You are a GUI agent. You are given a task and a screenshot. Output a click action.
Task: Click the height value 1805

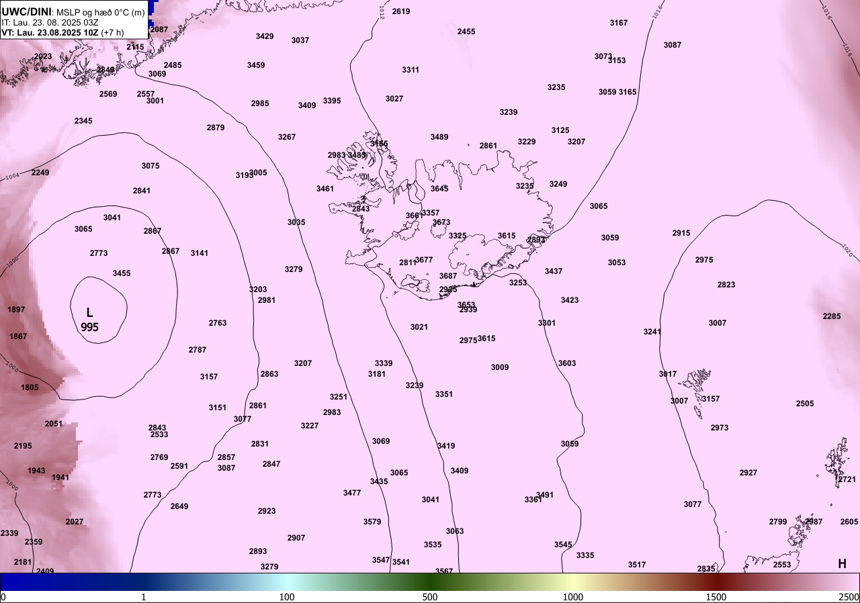click(x=30, y=387)
